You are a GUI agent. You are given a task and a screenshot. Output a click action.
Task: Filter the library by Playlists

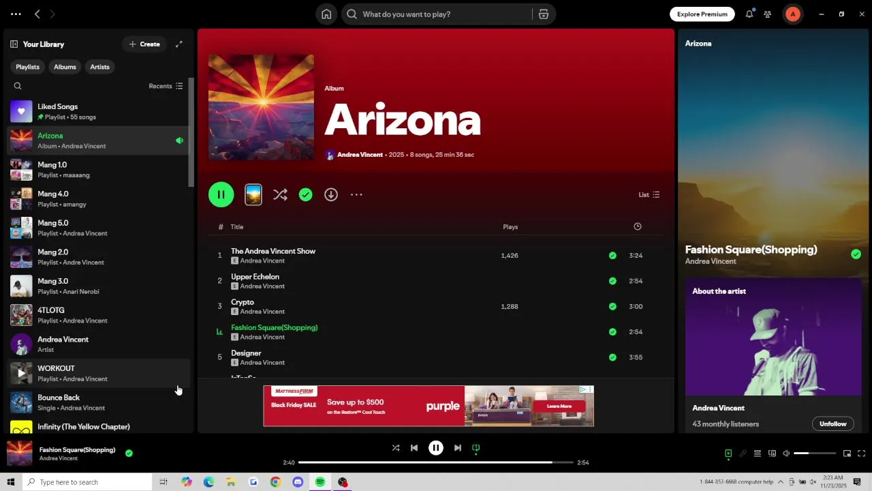[27, 67]
